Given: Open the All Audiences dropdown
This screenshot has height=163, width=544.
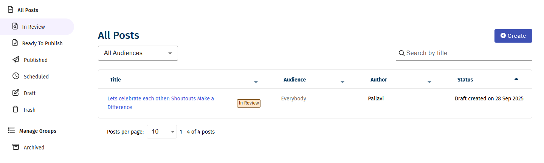Looking at the screenshot, I should [138, 53].
